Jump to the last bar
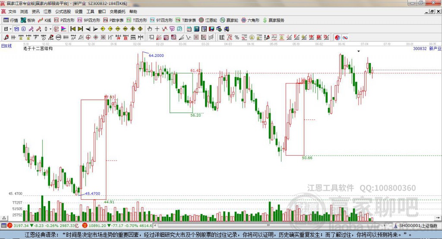 coord(80,29)
